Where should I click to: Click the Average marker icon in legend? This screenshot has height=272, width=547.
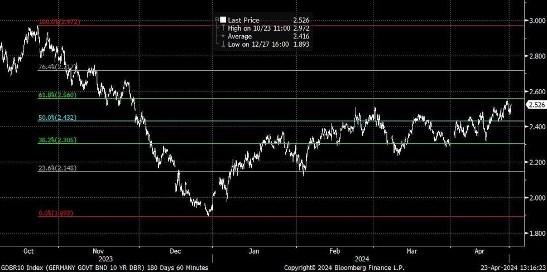click(223, 36)
